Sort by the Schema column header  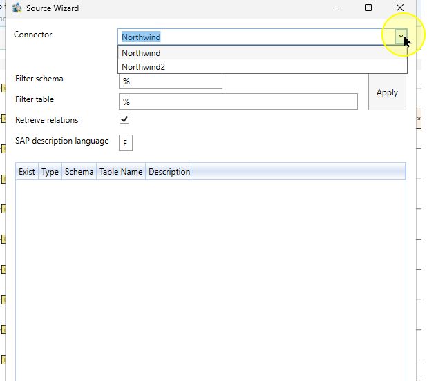[79, 172]
